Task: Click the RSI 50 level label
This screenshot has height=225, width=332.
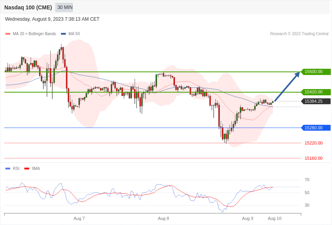Action: (x=307, y=193)
